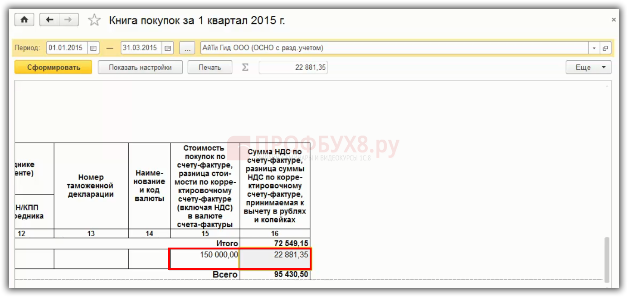The image size is (628, 297).
Task: Click the start date field 01.01.2015
Action: point(67,48)
